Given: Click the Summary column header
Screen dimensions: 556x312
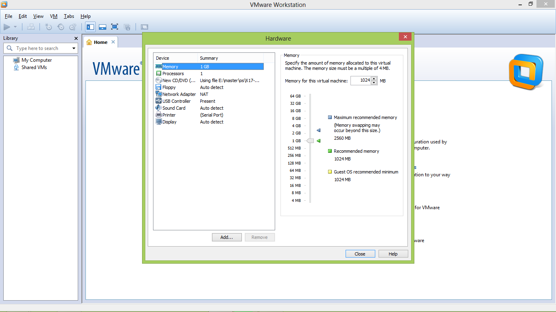Looking at the screenshot, I should click(231, 58).
